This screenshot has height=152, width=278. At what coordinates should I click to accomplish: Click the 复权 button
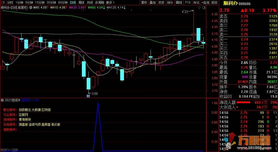click(x=144, y=3)
